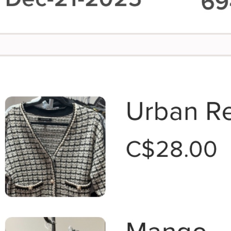Click the C$ currency symbol in the price
231x231 pixels.
click(x=140, y=149)
